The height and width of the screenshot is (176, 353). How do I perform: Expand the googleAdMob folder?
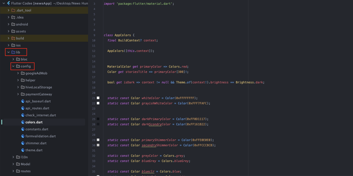point(18,73)
